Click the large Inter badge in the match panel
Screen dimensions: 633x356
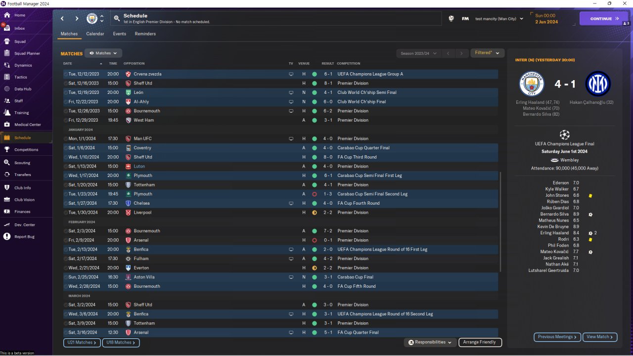[x=598, y=84]
